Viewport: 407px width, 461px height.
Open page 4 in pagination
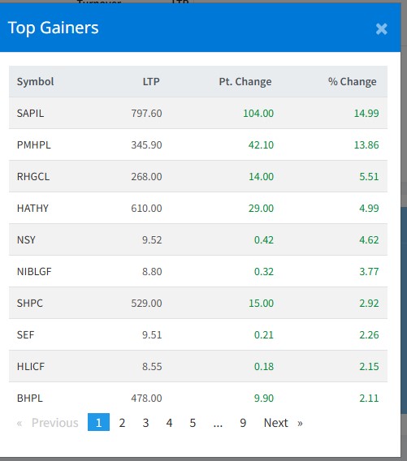169,423
